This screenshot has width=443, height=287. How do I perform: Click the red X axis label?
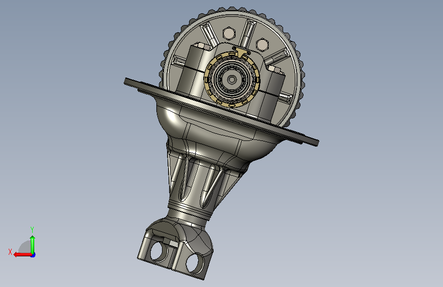10,252
